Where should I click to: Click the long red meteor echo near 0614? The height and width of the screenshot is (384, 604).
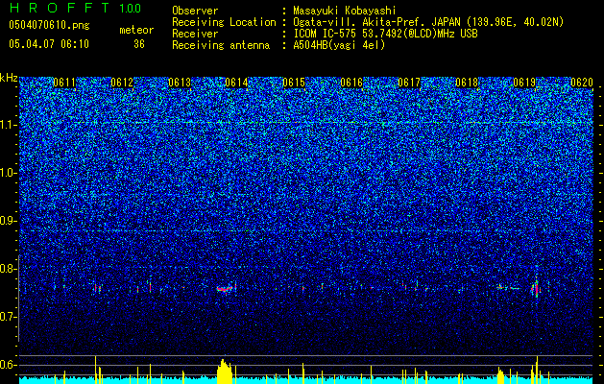225,289
